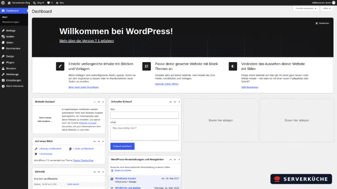Click the block themes layout icon
337x189 pixels.
[x=147, y=66]
